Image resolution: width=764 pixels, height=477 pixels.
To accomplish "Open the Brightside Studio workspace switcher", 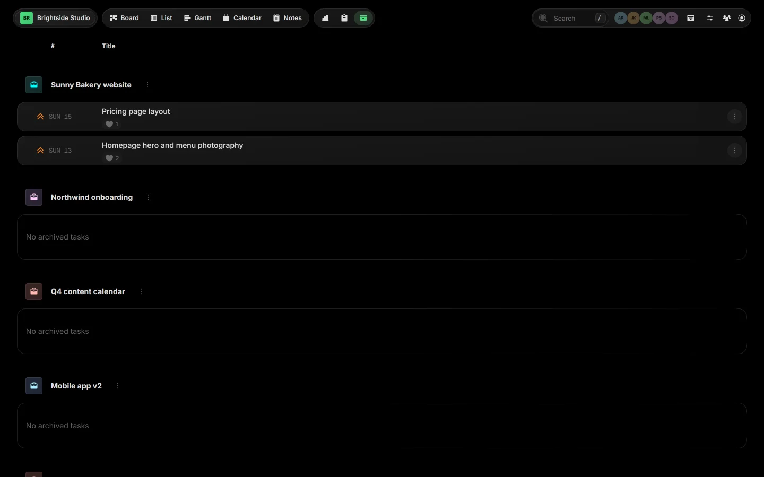I will (x=55, y=18).
